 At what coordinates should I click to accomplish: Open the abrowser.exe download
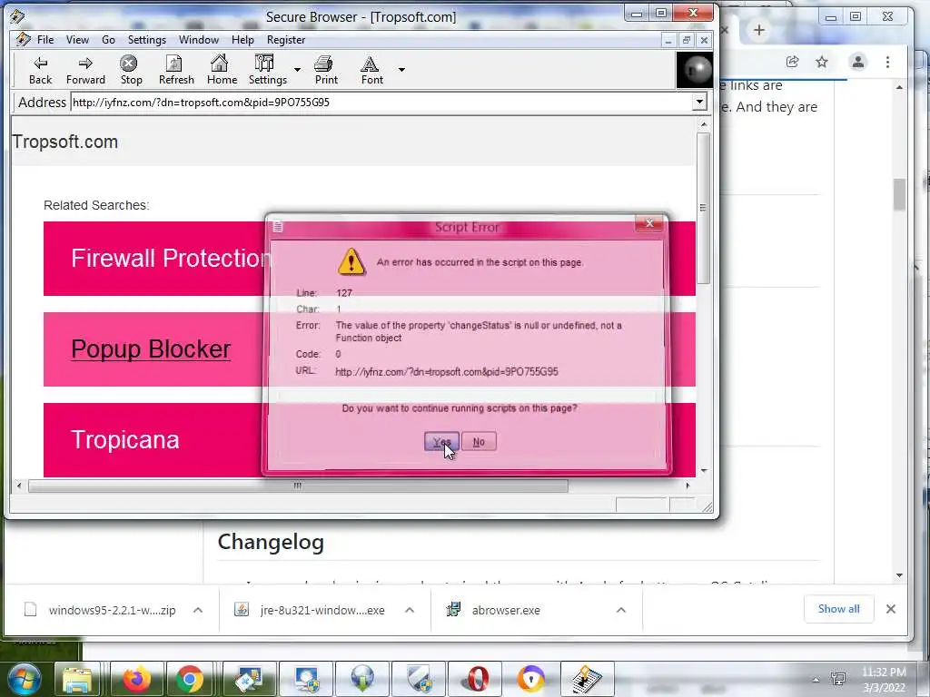(506, 610)
